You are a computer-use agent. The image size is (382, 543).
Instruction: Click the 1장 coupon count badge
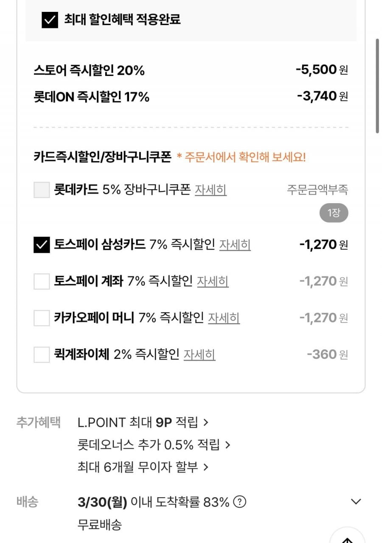(334, 213)
